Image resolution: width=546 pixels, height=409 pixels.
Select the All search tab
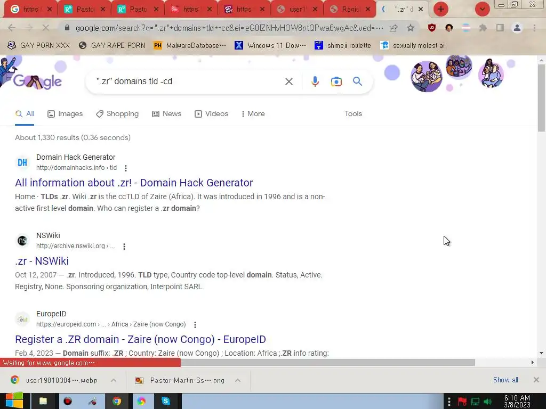25,114
